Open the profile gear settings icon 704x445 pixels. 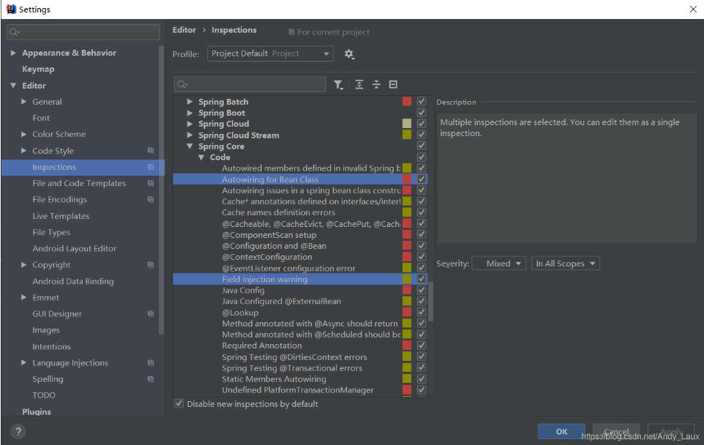coord(349,54)
